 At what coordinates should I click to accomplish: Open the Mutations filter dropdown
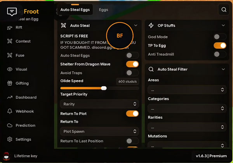[x=187, y=145]
